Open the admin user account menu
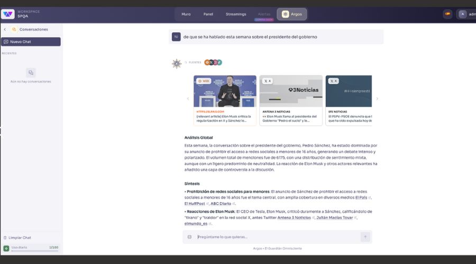This screenshot has width=476, height=264. [466, 14]
